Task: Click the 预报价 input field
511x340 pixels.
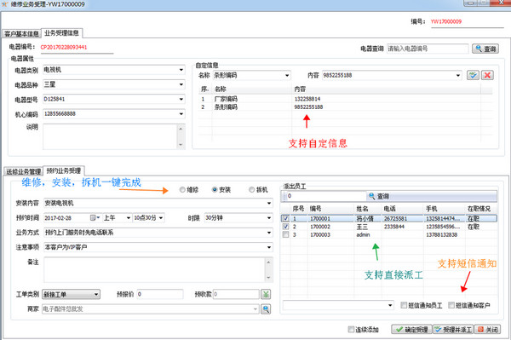Action: (160, 294)
